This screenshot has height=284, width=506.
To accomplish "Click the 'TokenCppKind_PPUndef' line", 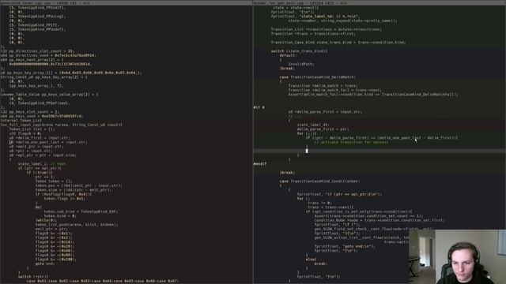I will tap(37, 29).
